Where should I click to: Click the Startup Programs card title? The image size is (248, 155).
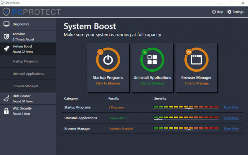tap(108, 77)
